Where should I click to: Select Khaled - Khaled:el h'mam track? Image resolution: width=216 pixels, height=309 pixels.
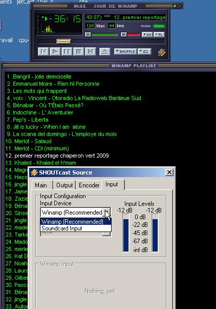point(40,163)
